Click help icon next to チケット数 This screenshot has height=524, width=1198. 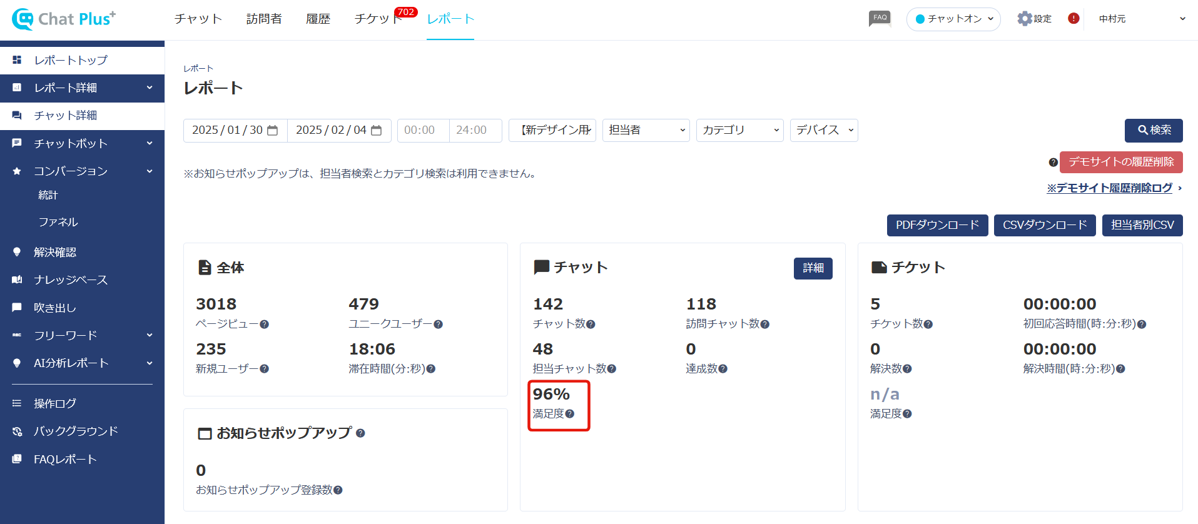pyautogui.click(x=928, y=325)
